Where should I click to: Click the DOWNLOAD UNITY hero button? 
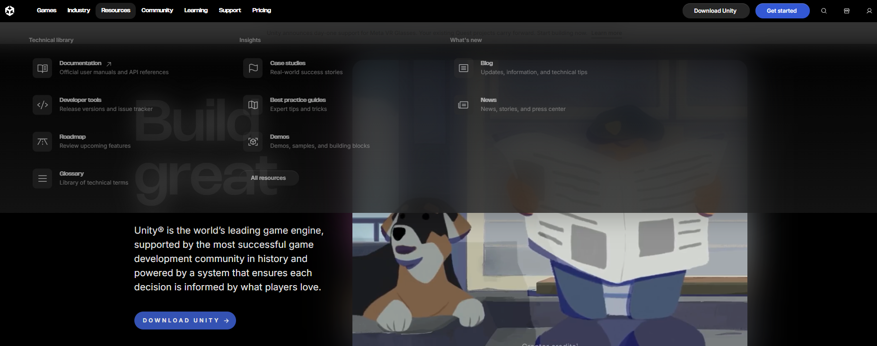click(x=185, y=321)
